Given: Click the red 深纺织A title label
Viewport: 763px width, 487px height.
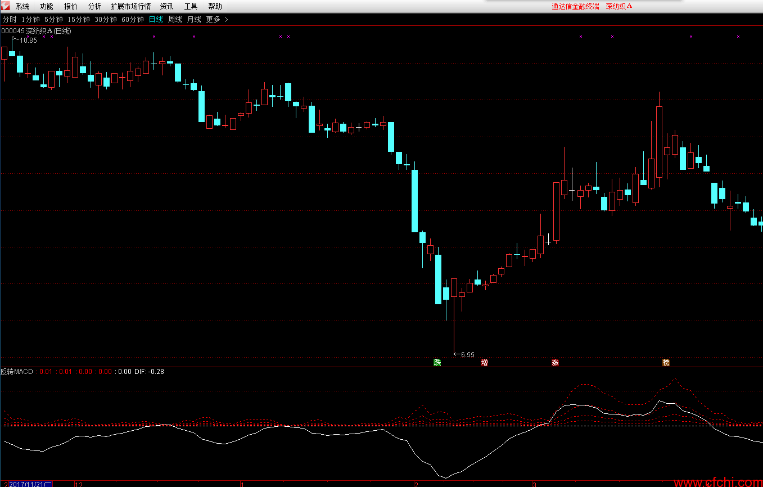Looking at the screenshot, I should tap(619, 6).
